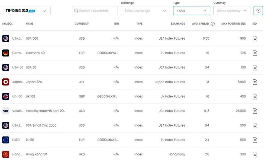
Task: Sort by the SYMBOL column header
Action: [7, 24]
